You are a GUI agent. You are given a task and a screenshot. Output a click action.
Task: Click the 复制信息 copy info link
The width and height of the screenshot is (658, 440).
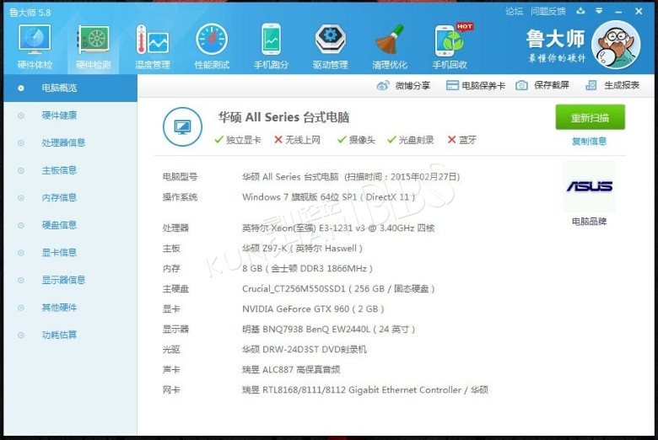589,141
